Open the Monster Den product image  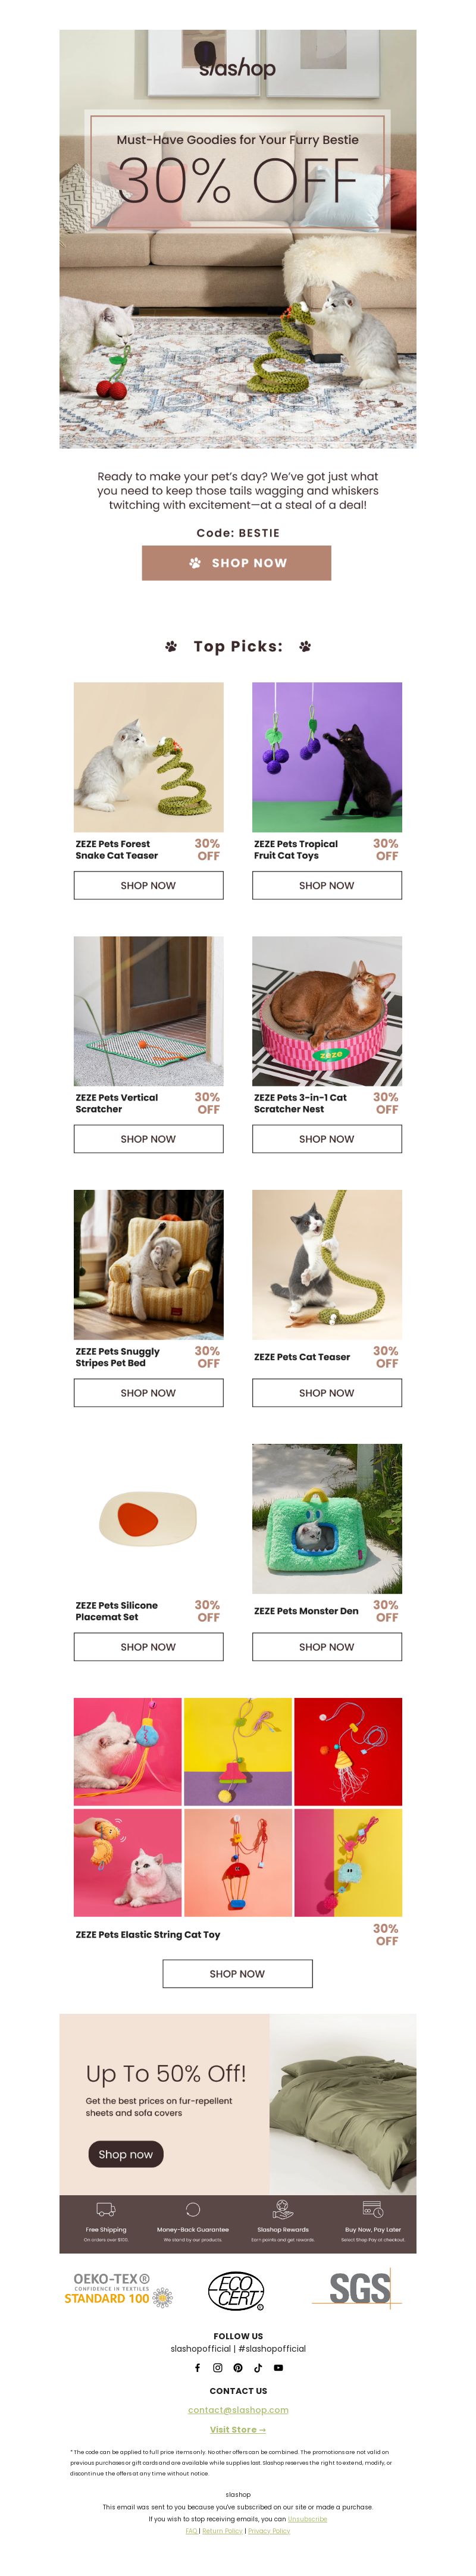tap(327, 1519)
